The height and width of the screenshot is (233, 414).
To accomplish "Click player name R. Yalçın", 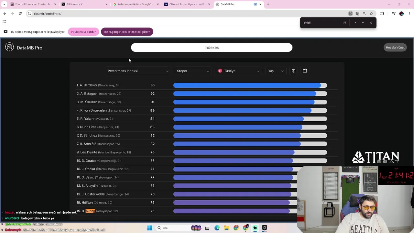I will tap(87, 119).
